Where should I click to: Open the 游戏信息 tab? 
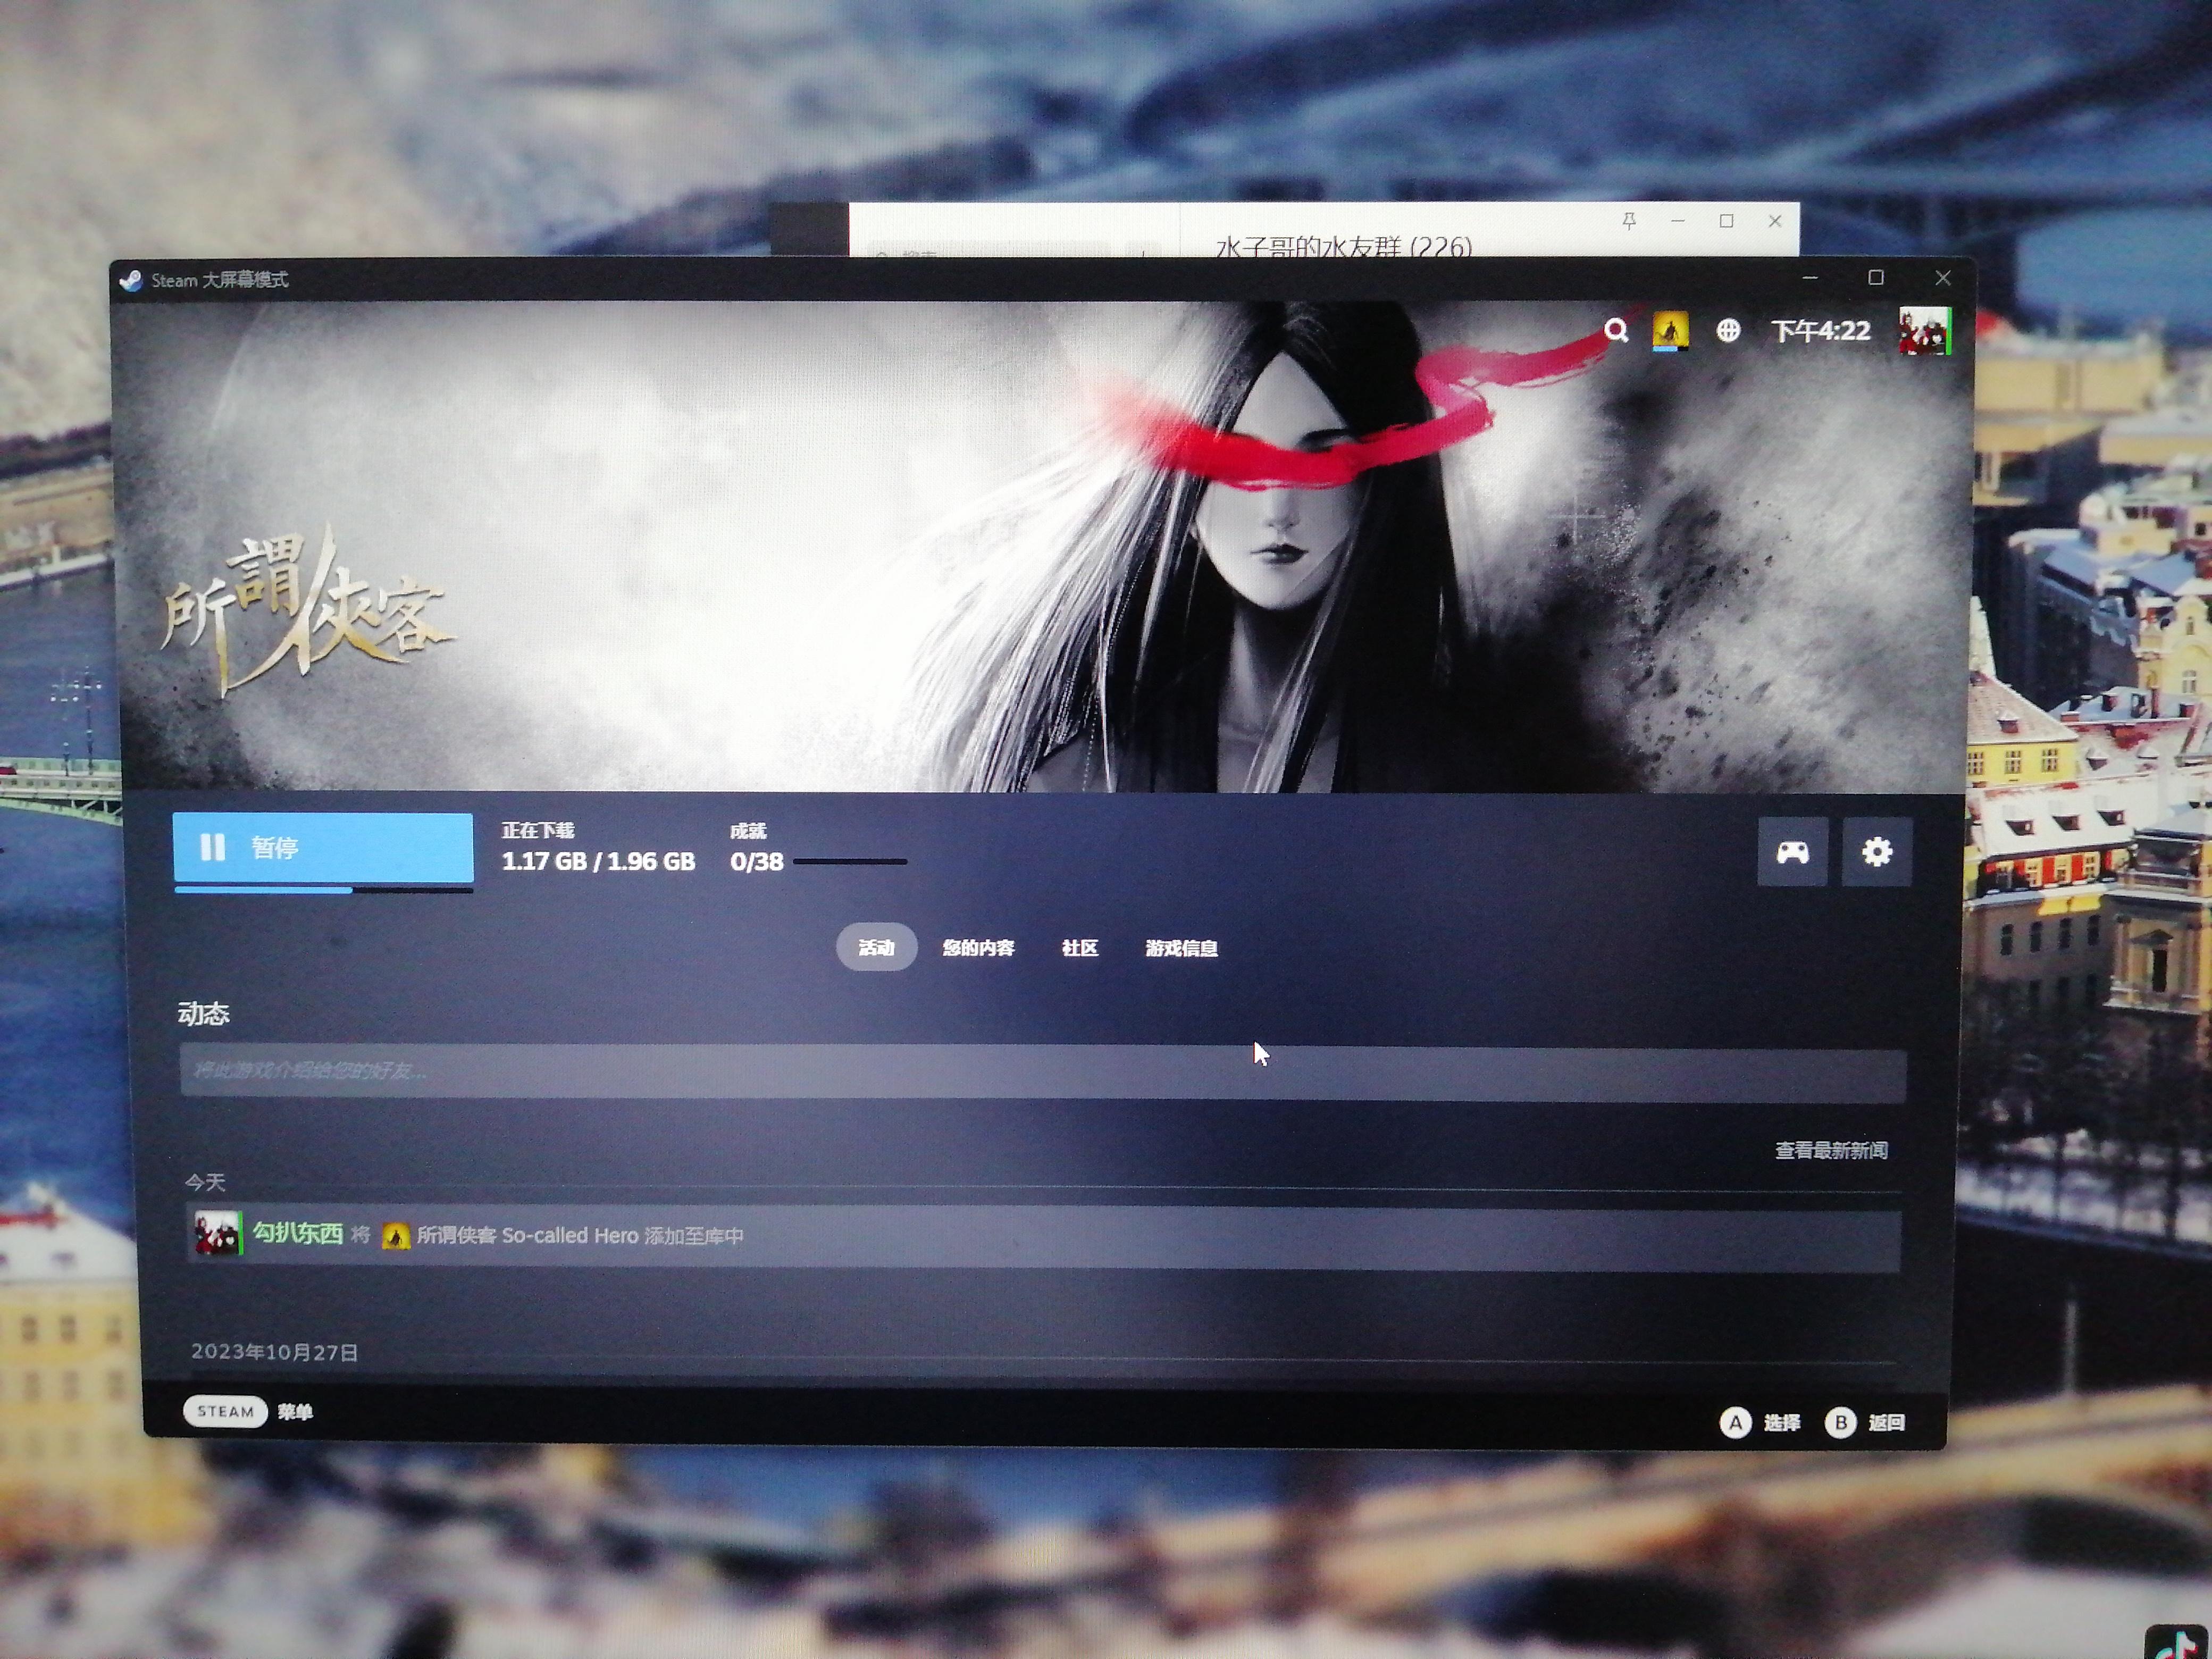click(x=1181, y=948)
